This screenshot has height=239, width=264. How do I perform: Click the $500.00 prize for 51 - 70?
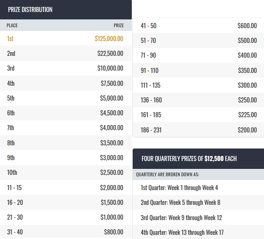[x=247, y=41]
